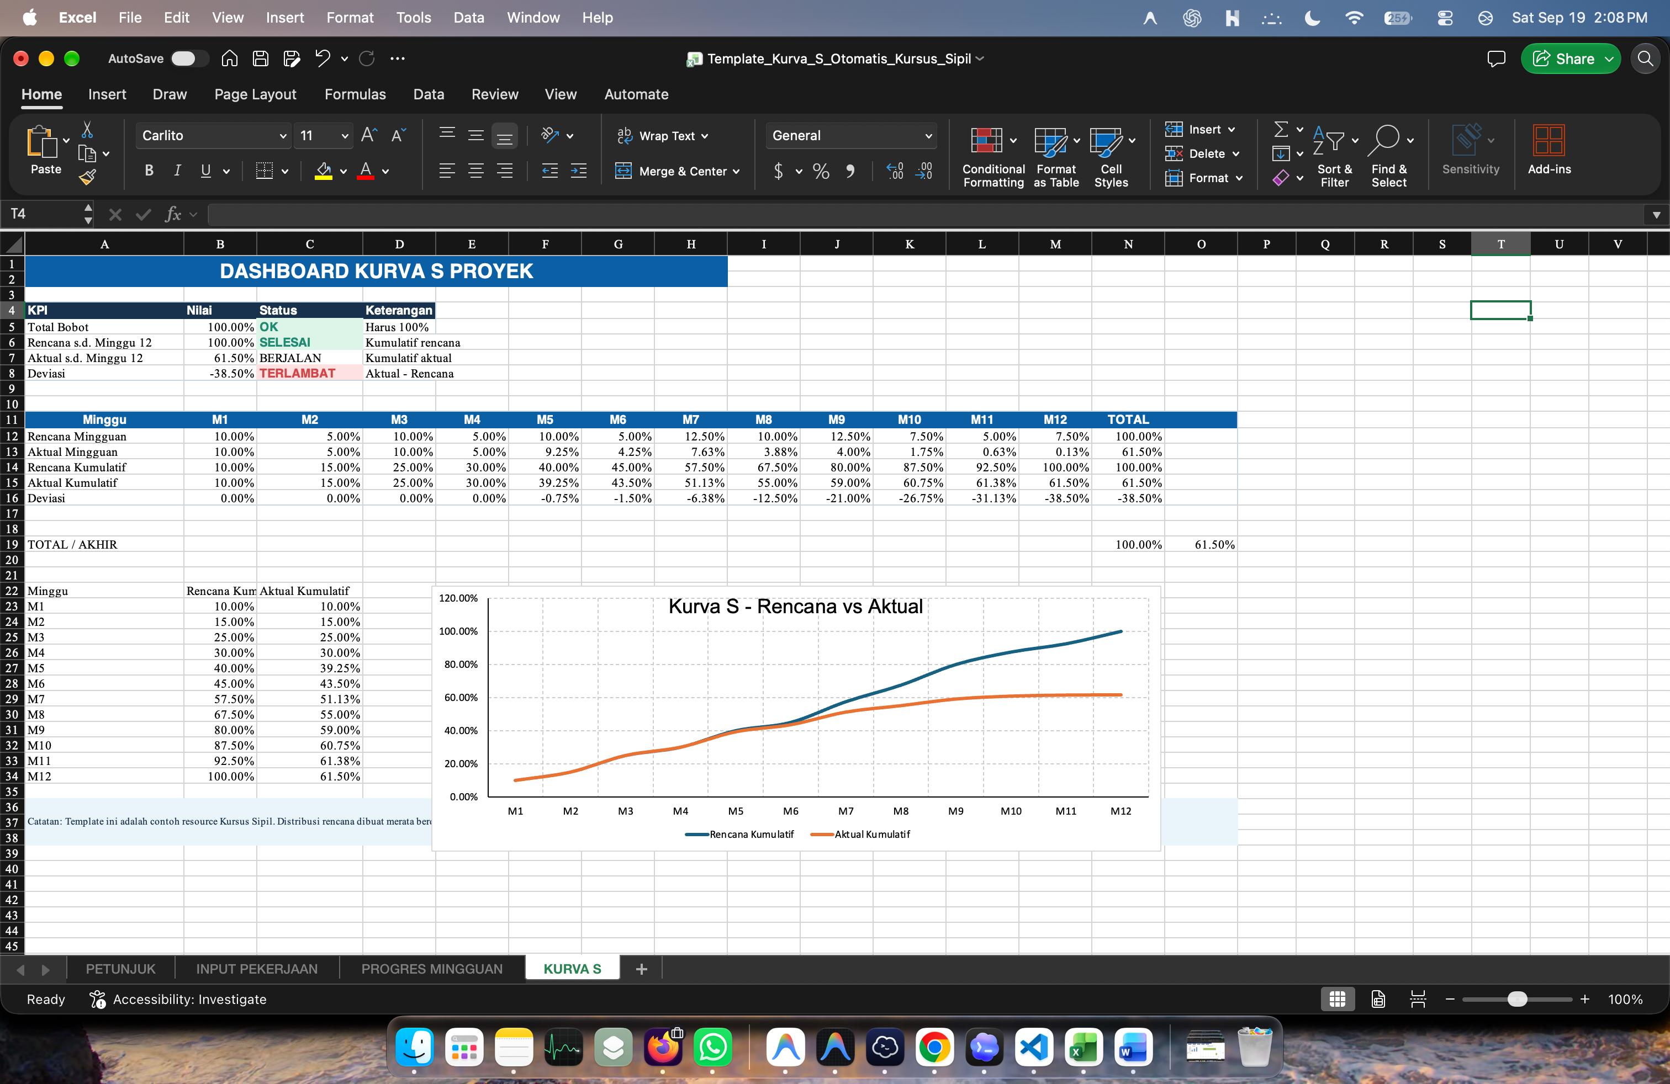Open the Wrap Text dropdown arrow
Viewport: 1670px width, 1084px height.
(x=705, y=136)
